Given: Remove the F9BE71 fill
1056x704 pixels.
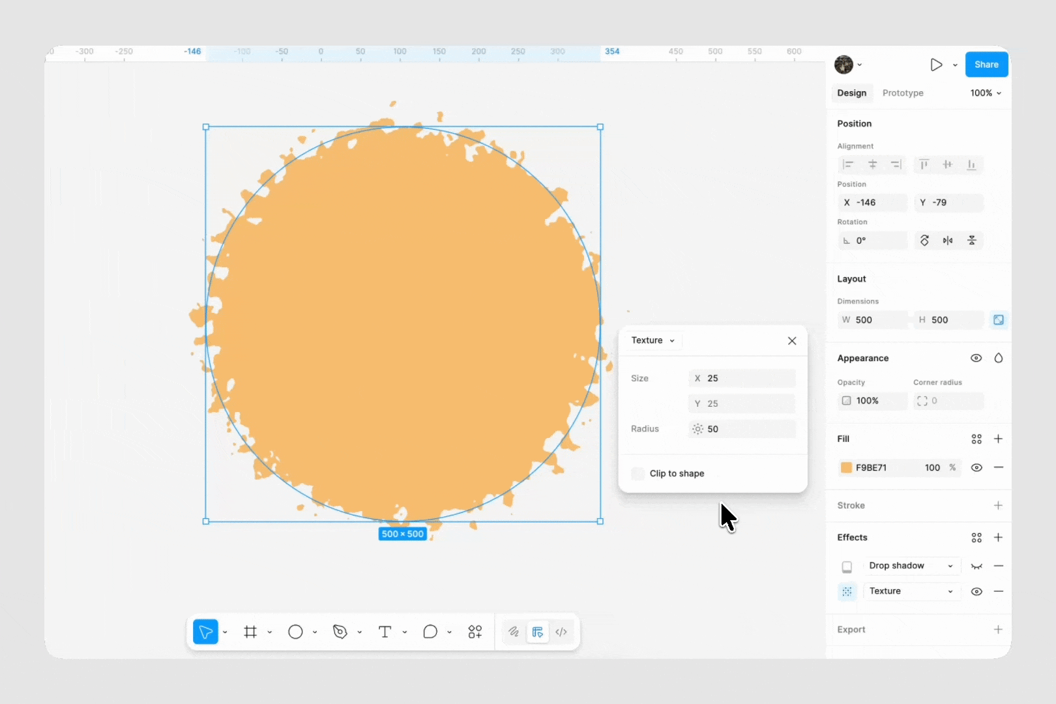Looking at the screenshot, I should [x=998, y=467].
